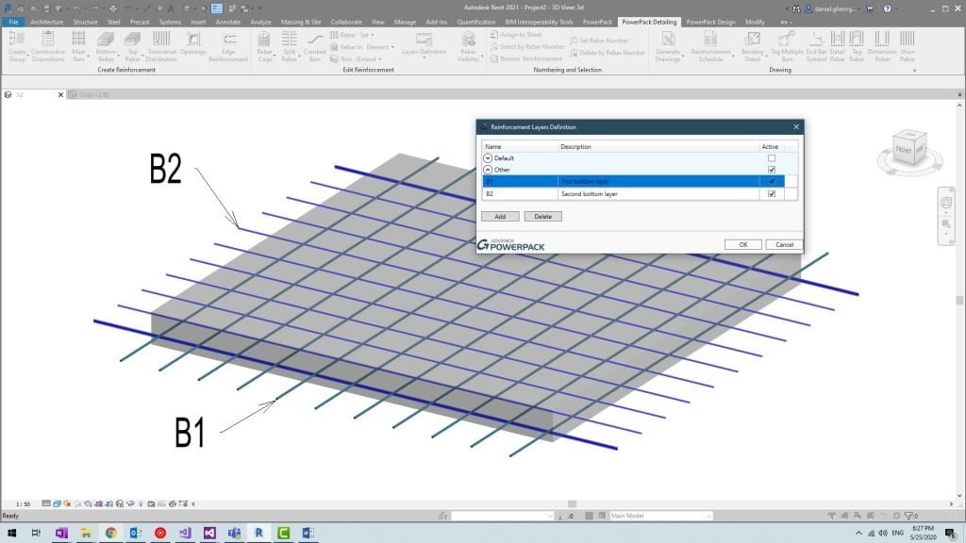The width and height of the screenshot is (966, 543).
Task: Open the Trim/Extend dropdown
Action: [x=356, y=59]
